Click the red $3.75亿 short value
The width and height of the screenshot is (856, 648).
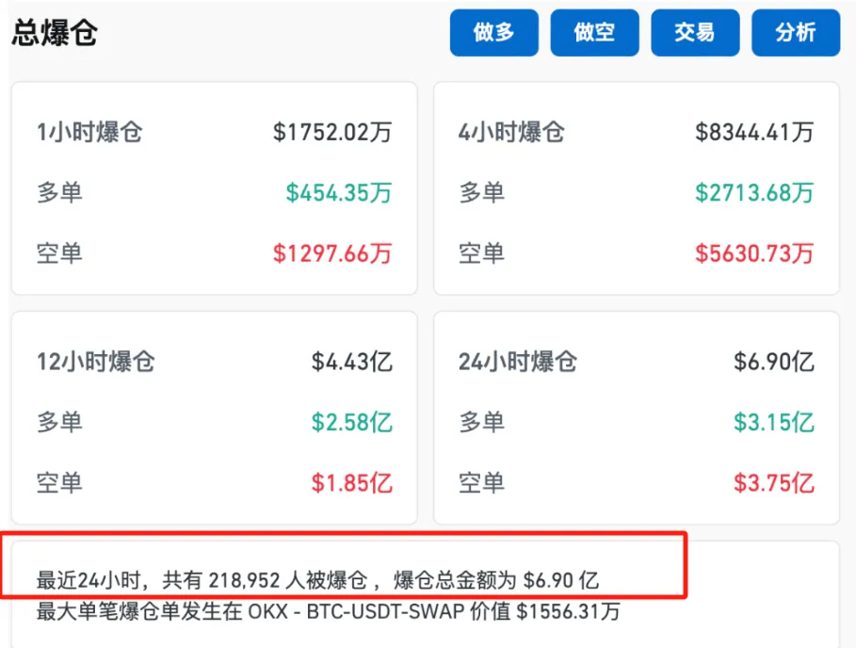774,483
